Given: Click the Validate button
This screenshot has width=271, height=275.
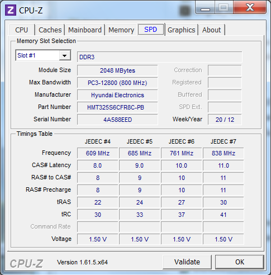Looking at the screenshot, I should tap(187, 262).
